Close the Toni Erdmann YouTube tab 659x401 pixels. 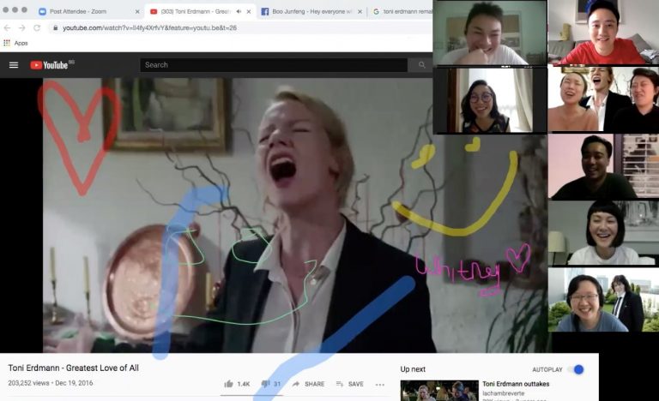(x=249, y=12)
